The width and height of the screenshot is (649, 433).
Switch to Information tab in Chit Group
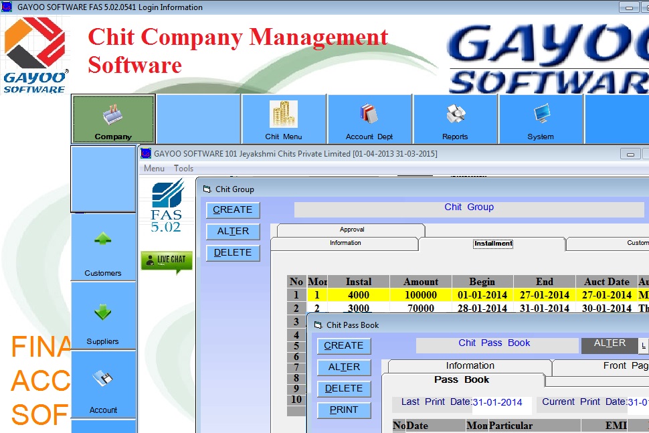click(x=345, y=244)
